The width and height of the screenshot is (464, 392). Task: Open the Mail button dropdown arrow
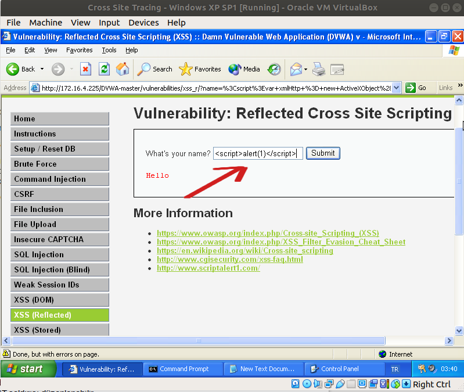305,70
